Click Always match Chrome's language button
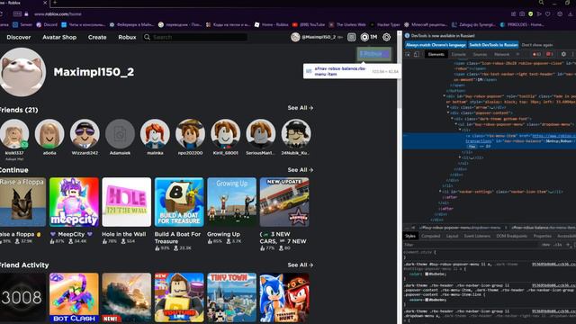This screenshot has height=324, width=576. pyautogui.click(x=436, y=45)
